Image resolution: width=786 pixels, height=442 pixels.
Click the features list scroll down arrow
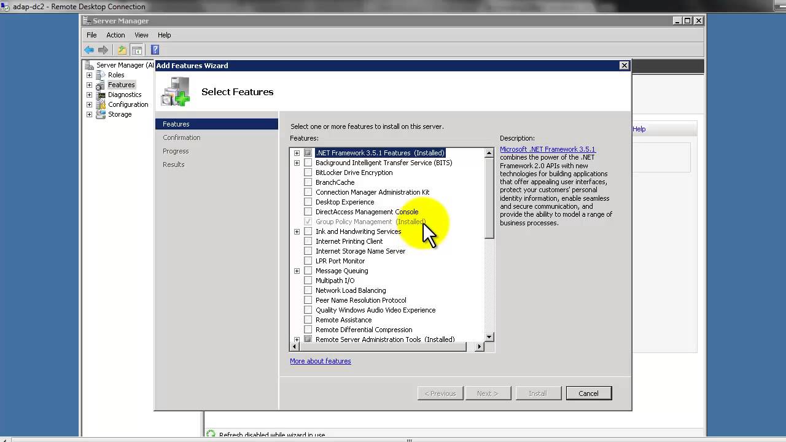(489, 337)
